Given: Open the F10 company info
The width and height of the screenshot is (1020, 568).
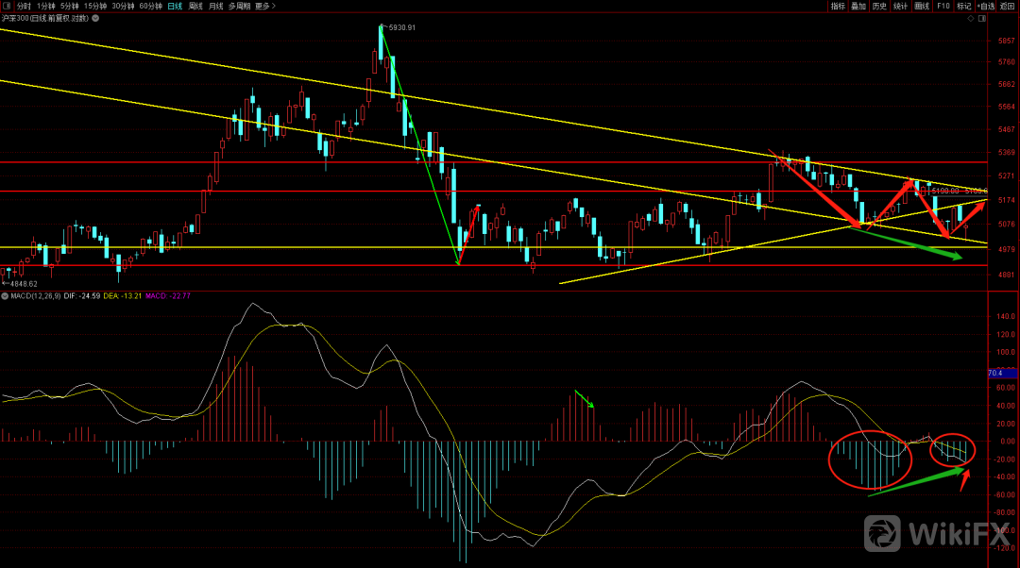Looking at the screenshot, I should 943,6.
